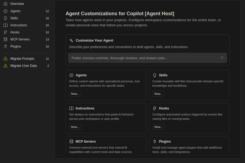Click the Instructions book icon in sidebar
The height and width of the screenshot is (163, 245).
coord(5,25)
